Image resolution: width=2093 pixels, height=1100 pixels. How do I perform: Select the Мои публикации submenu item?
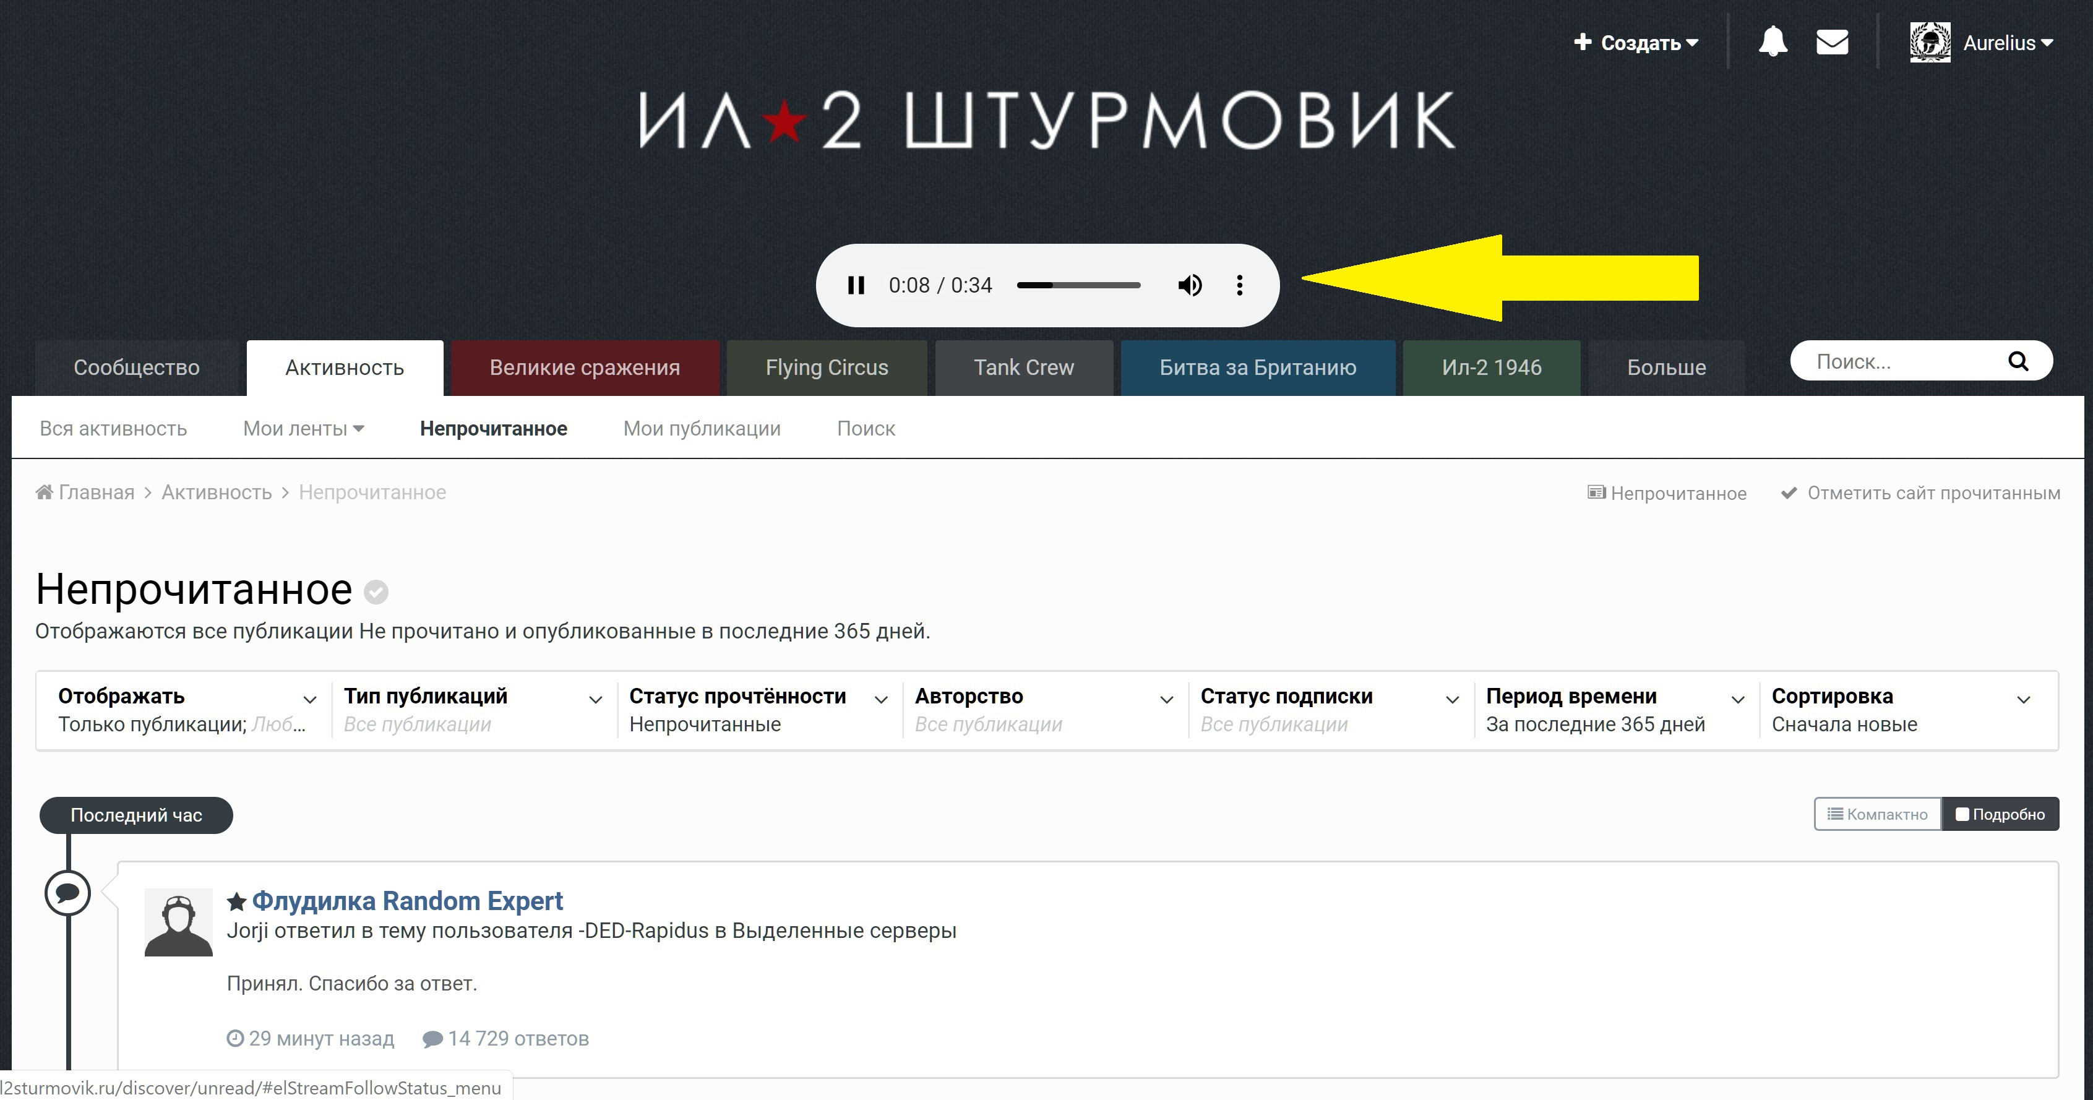point(701,428)
